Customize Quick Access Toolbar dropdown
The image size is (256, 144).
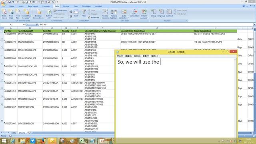[x=57, y=2]
